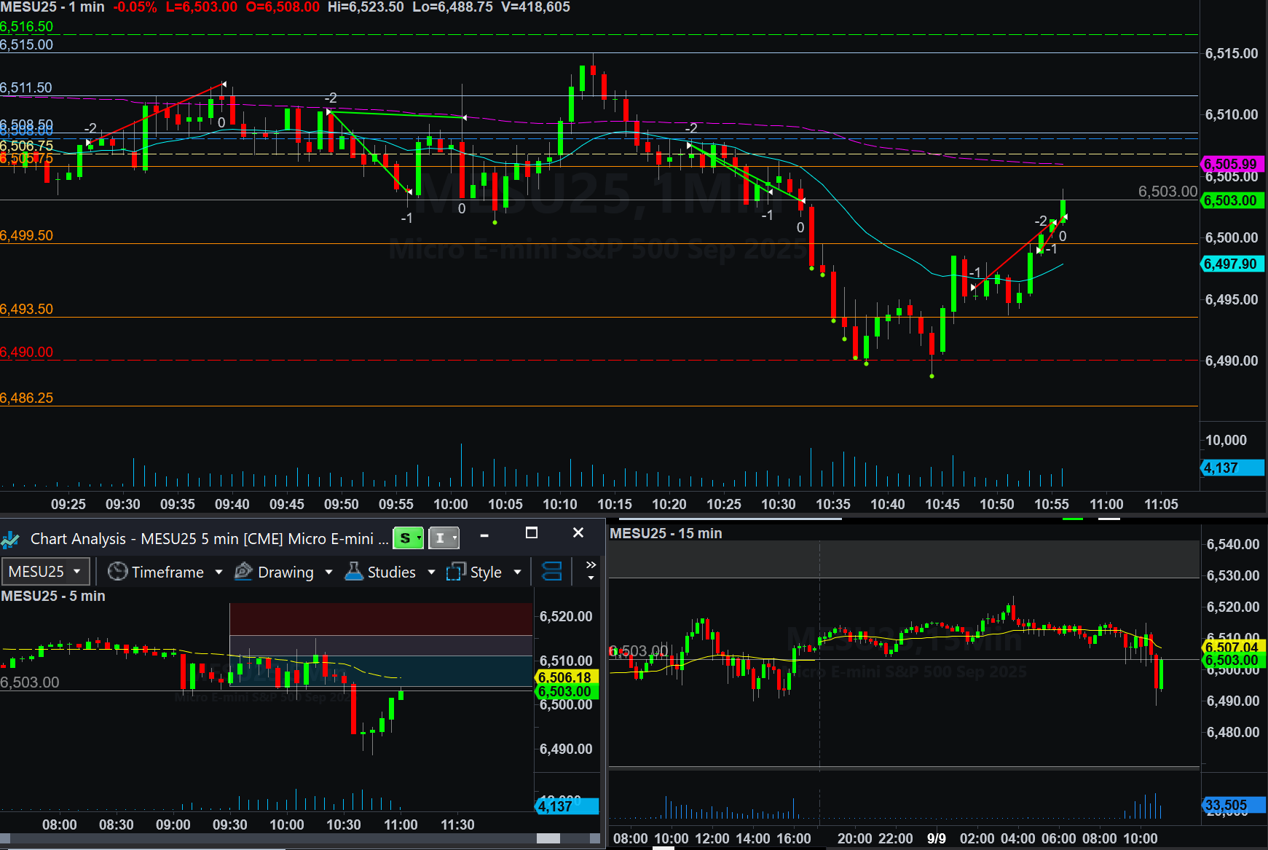
Task: Click the 5 min chart horizontal scrollbar thumb
Action: pos(548,838)
